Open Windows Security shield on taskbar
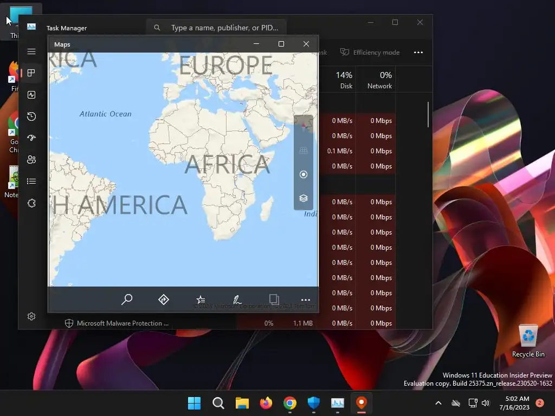 (314, 403)
